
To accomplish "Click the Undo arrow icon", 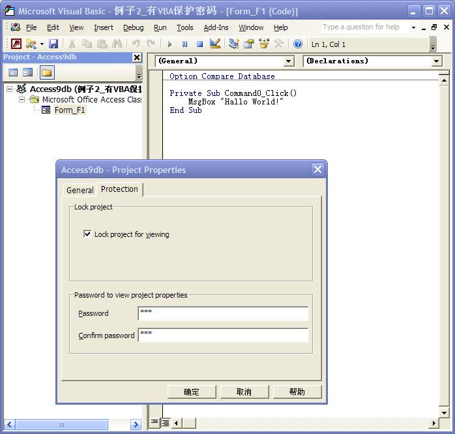I will point(136,44).
